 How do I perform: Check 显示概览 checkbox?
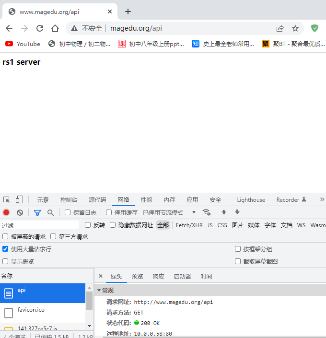click(x=5, y=261)
